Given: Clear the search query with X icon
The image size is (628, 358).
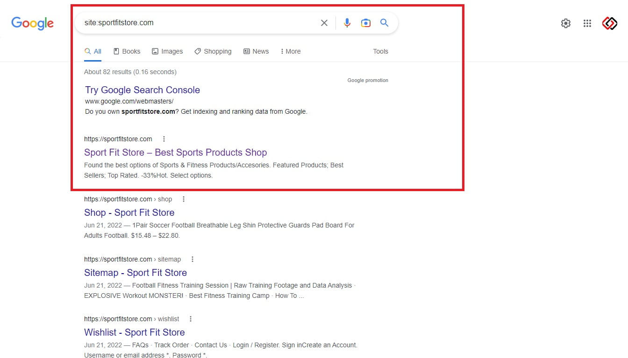Looking at the screenshot, I should 324,23.
